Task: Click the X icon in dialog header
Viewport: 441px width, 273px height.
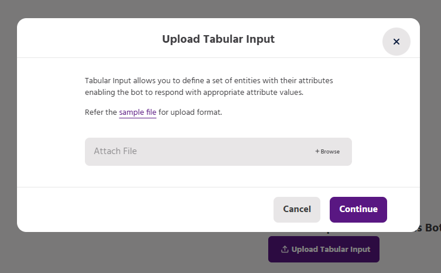Action: click(396, 42)
